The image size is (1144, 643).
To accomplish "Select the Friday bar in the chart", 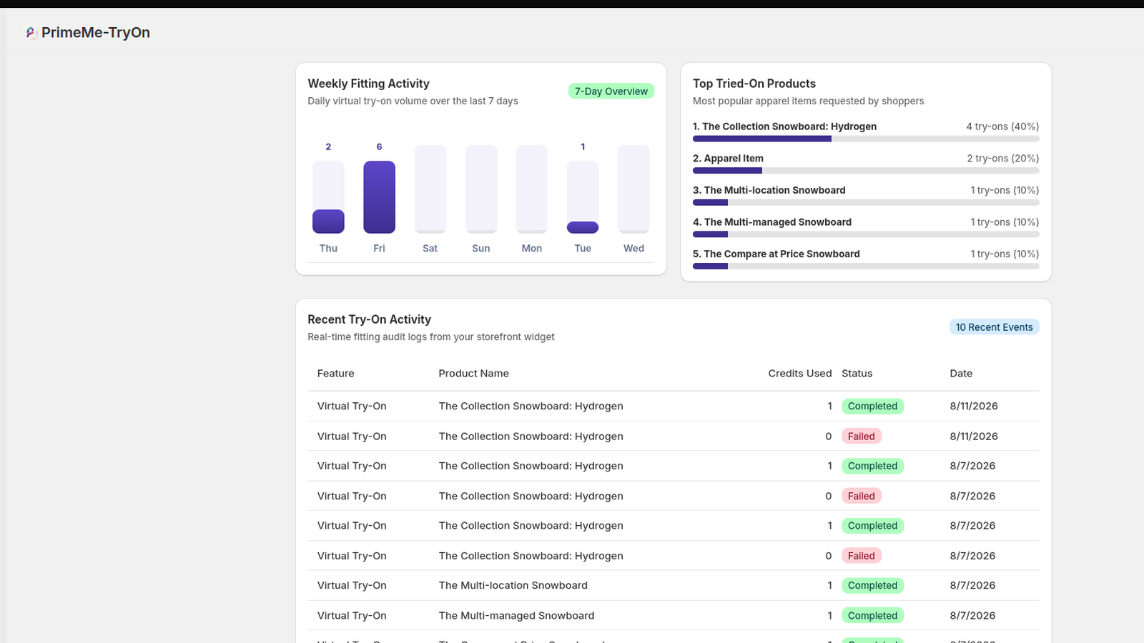I will coord(379,197).
